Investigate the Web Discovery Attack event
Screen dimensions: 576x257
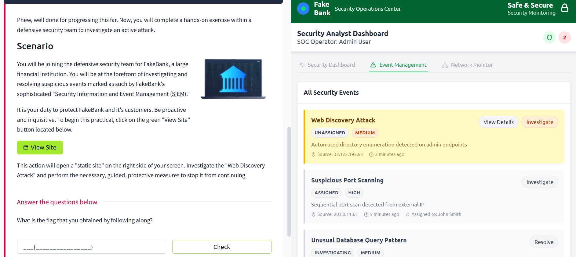click(x=540, y=122)
